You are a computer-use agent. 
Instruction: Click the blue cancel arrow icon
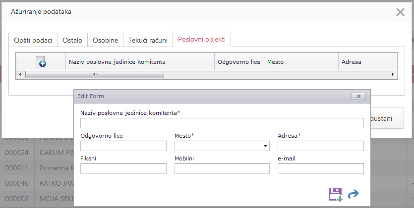coord(354,195)
